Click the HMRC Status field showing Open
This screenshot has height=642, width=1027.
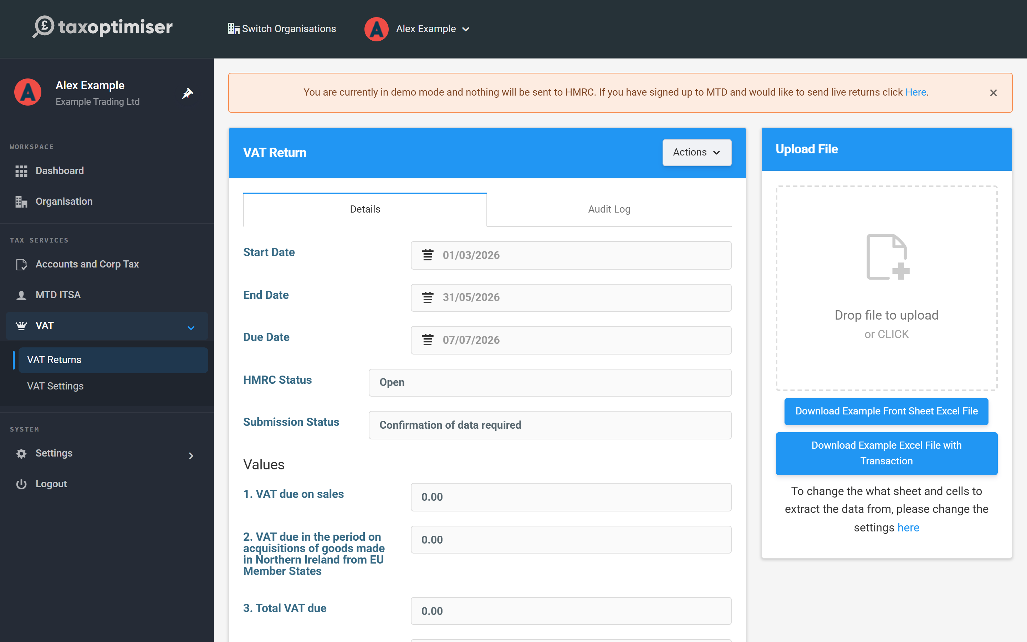coord(550,383)
